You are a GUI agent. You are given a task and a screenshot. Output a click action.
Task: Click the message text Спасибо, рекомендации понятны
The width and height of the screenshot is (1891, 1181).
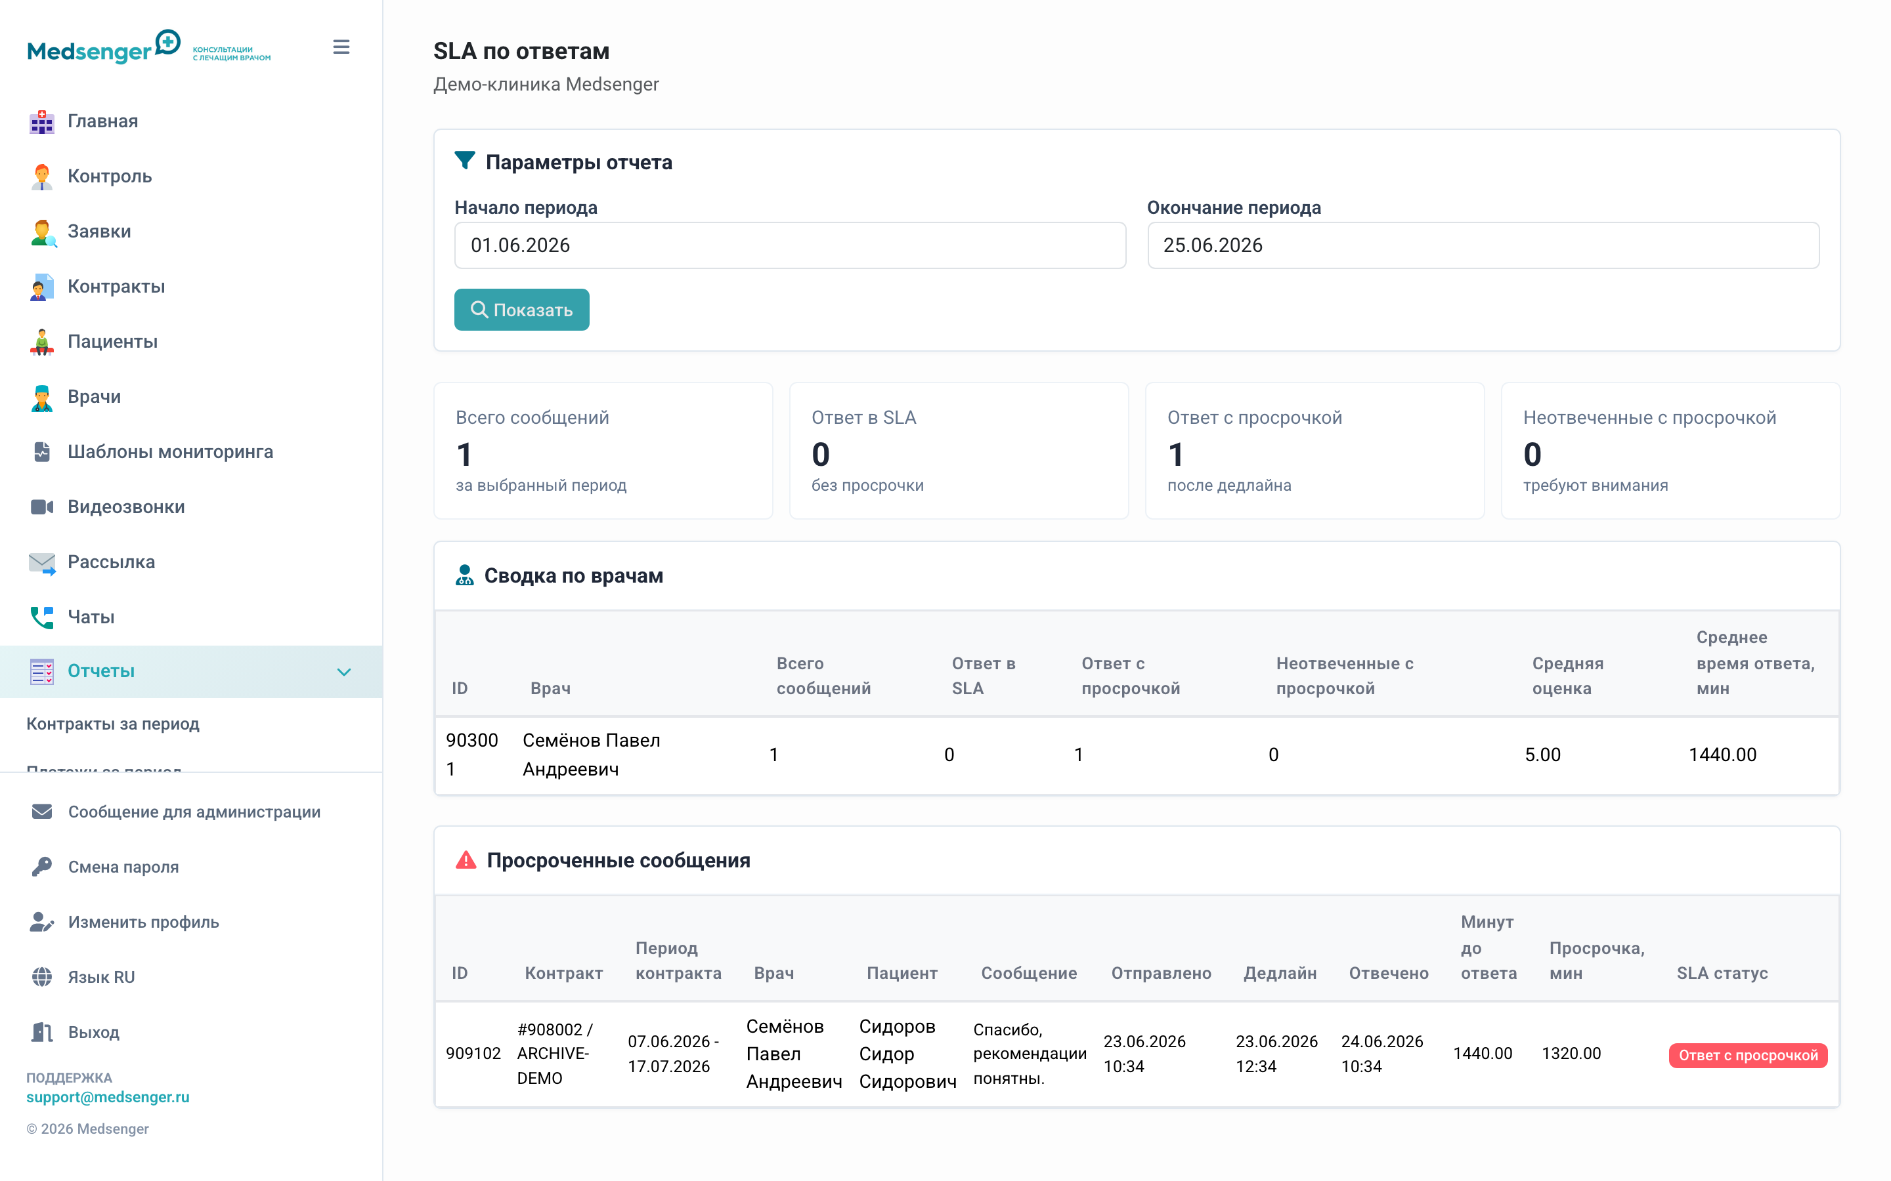click(x=1030, y=1054)
